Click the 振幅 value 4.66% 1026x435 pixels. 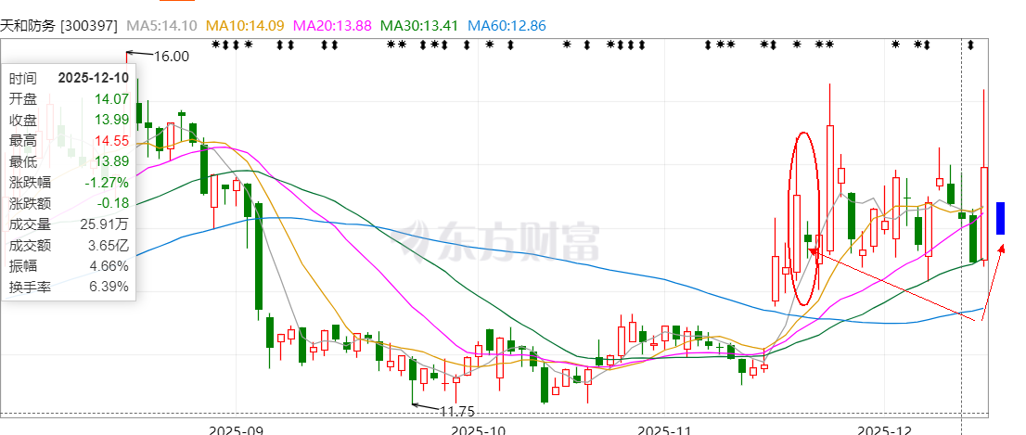coord(109,266)
